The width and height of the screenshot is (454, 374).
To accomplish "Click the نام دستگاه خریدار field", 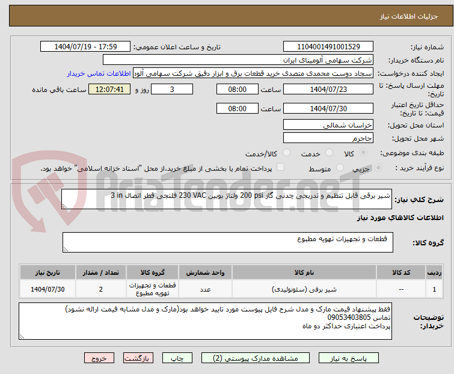I will click(238, 60).
